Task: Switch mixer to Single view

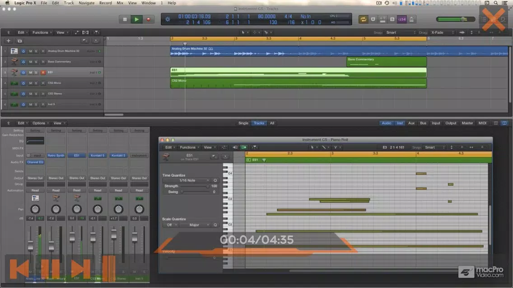Action: coord(243,123)
